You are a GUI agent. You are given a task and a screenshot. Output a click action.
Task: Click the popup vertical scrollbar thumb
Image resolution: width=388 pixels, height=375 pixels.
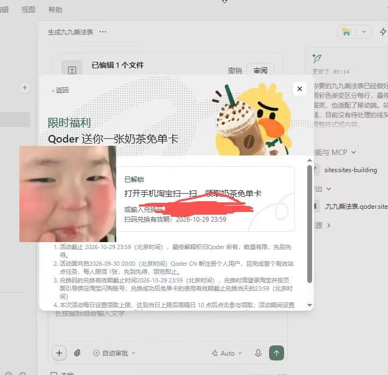point(309,224)
